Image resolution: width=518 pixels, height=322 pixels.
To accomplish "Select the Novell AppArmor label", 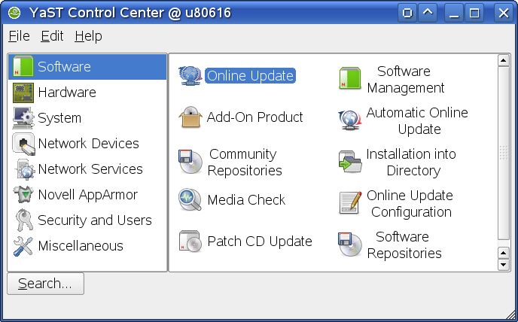I will point(87,195).
